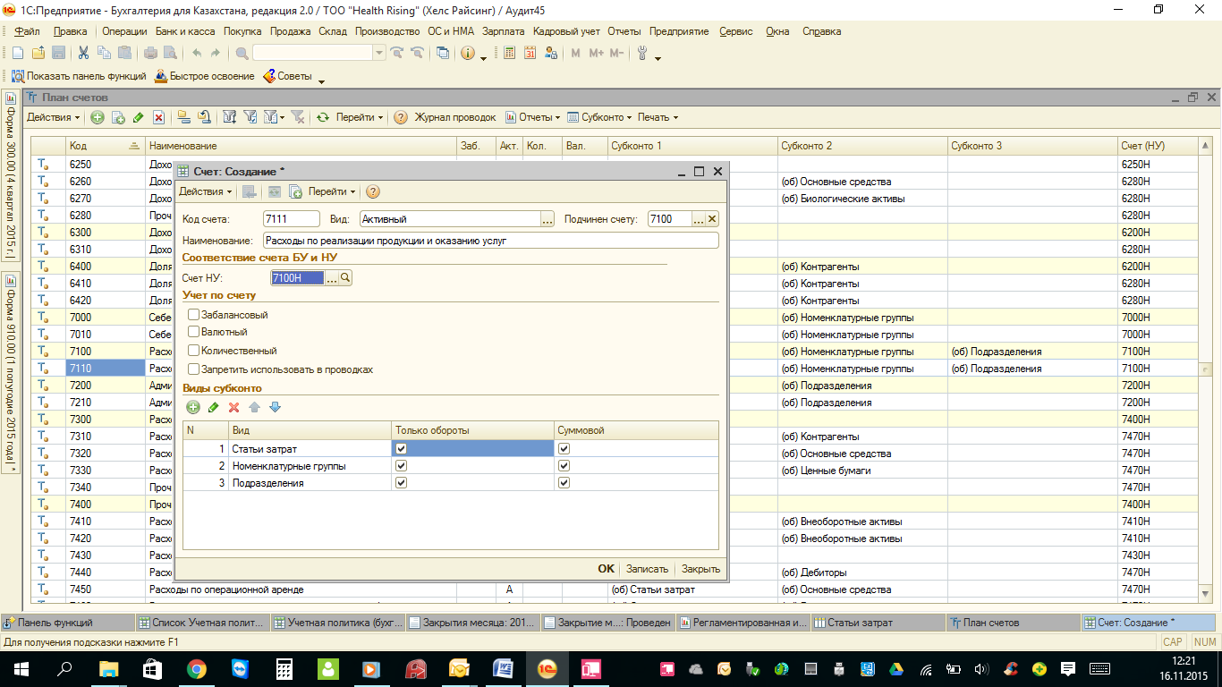Viewport: 1222px width, 687px height.
Task: Open the Операции menu
Action: click(124, 31)
